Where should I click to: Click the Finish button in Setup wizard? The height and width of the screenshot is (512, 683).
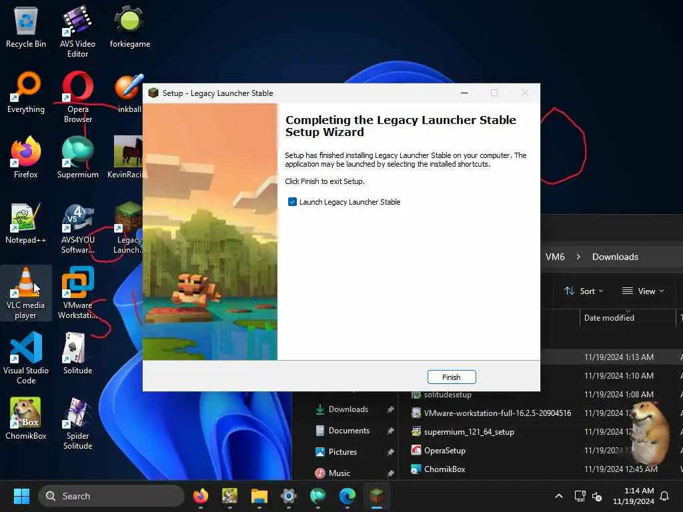click(x=452, y=377)
